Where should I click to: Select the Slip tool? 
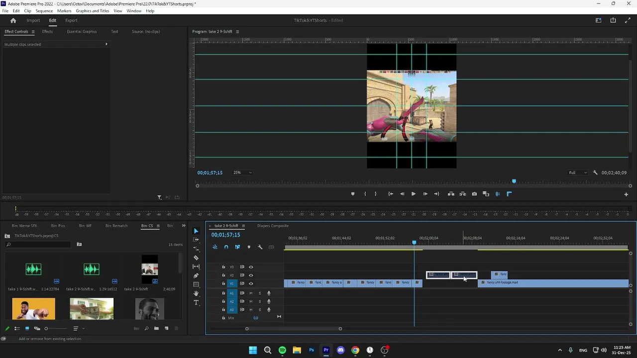196,267
